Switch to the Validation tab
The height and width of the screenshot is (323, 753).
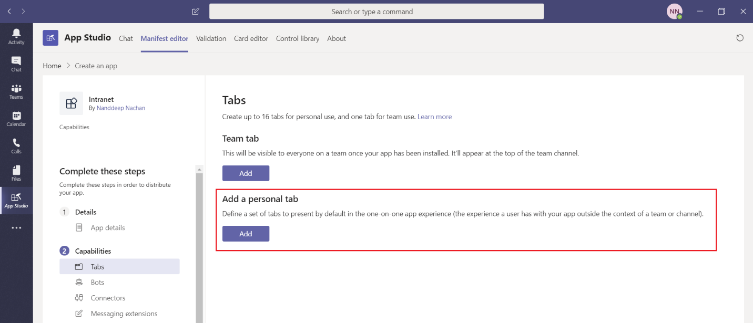pos(211,38)
